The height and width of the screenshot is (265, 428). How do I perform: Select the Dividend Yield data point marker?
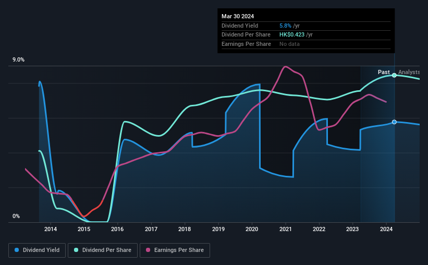pyautogui.click(x=394, y=122)
